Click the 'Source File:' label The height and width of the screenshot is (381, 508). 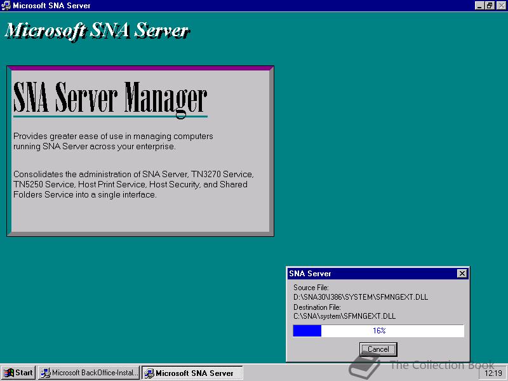click(x=311, y=288)
